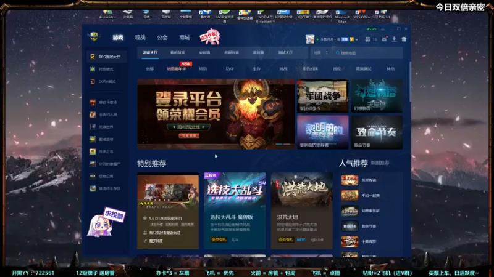Open the Administrator desktop folder icon
The height and width of the screenshot is (277, 494).
pos(107,14)
